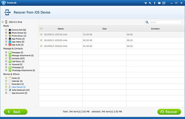The width and height of the screenshot is (185, 119).
Task: Open the Facebook icon in title bar
Action: (x=154, y=3)
